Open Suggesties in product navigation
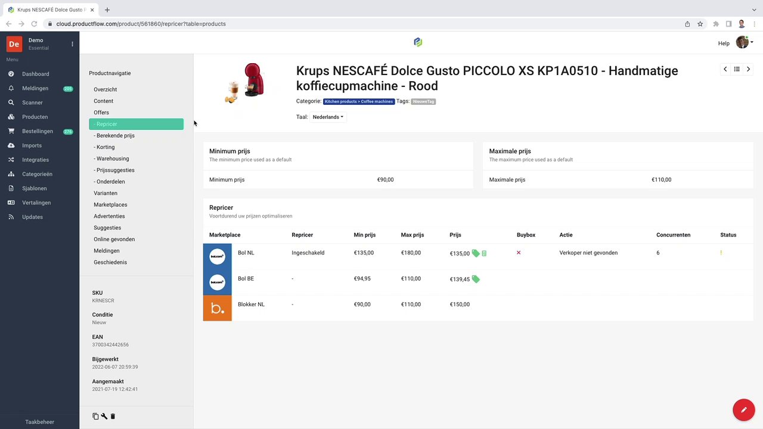This screenshot has width=763, height=429. tap(107, 228)
